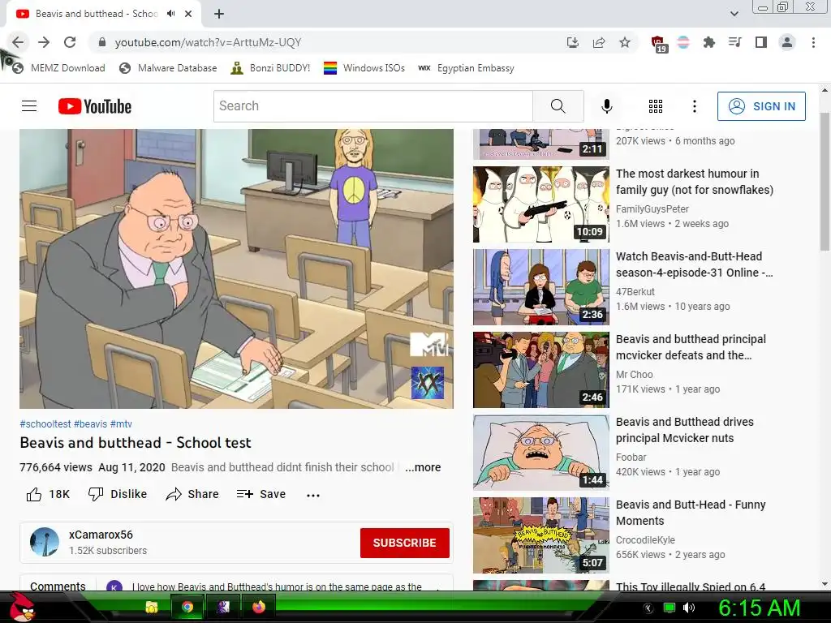
Task: Mute the tab via its speaker icon
Action: 170,14
